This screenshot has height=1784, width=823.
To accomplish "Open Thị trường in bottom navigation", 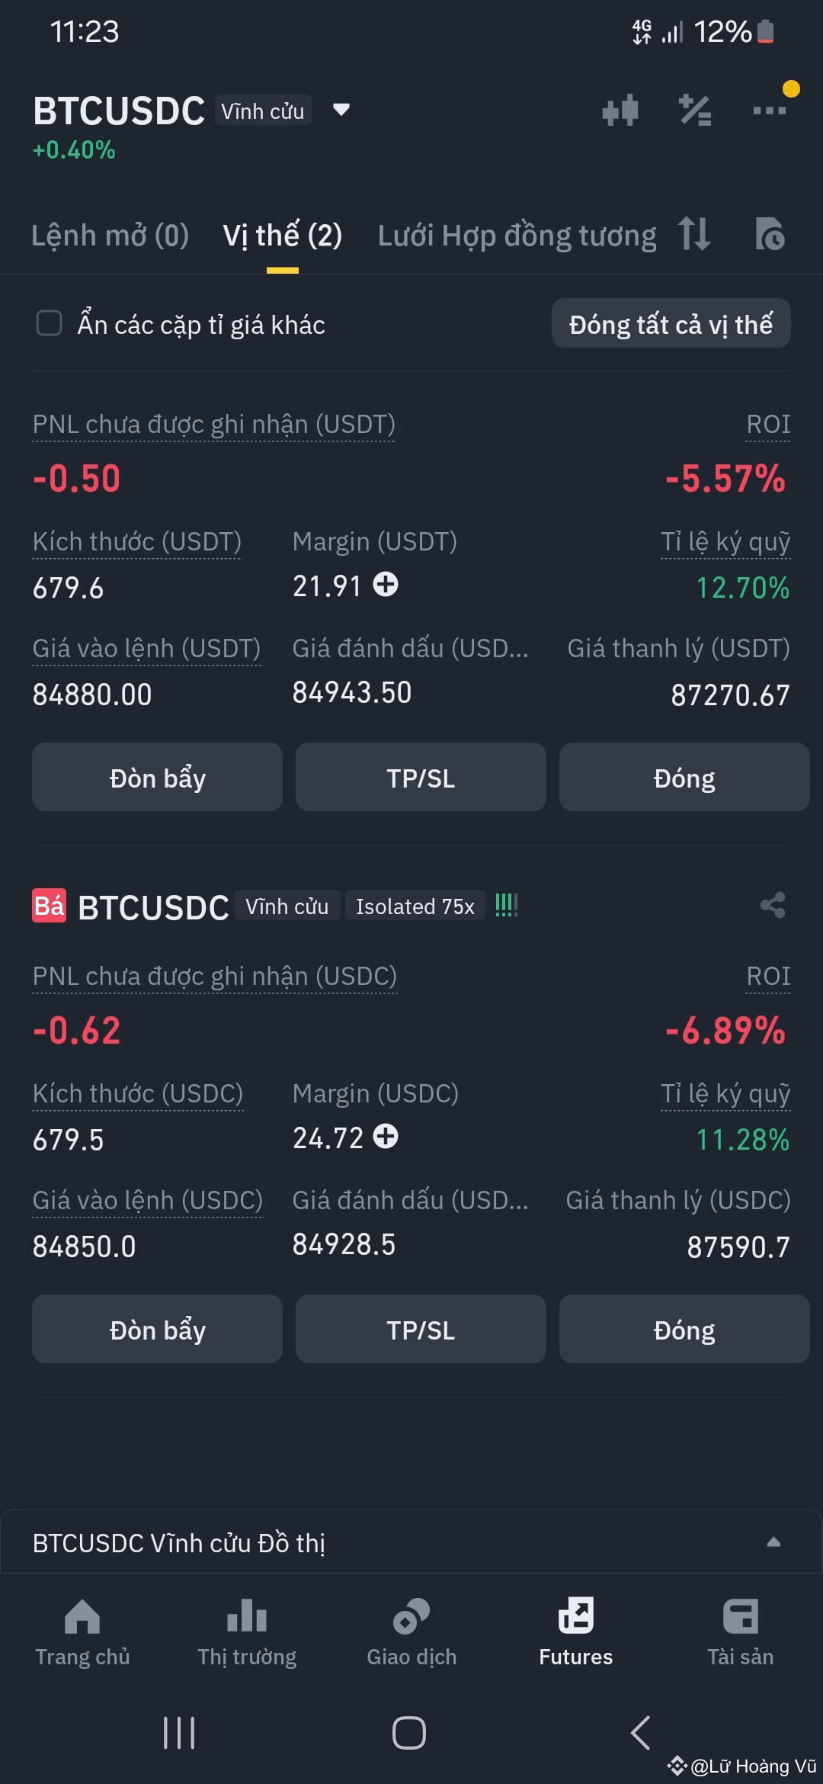I will click(x=247, y=1633).
